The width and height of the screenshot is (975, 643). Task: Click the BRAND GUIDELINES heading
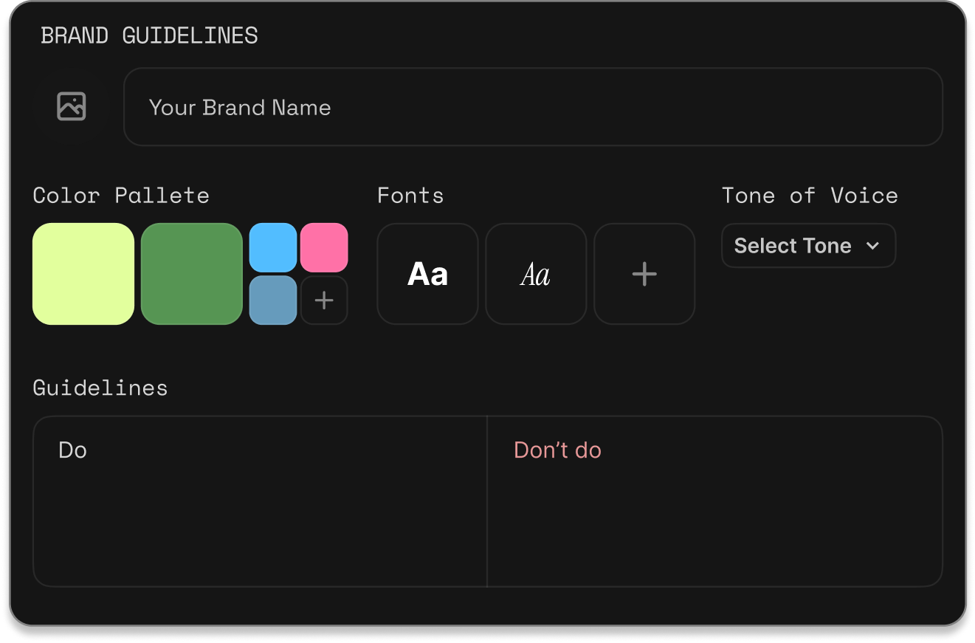(x=149, y=35)
